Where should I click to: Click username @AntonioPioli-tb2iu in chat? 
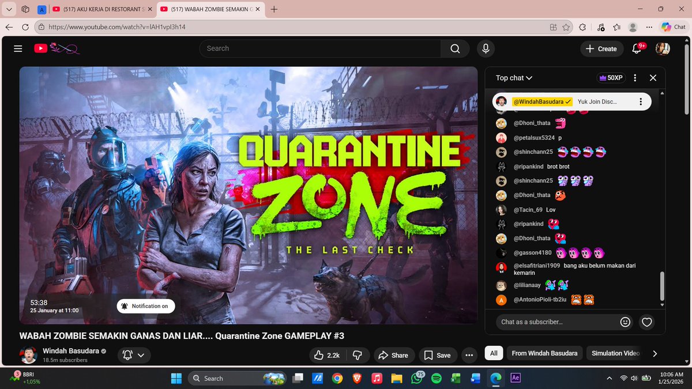541,300
